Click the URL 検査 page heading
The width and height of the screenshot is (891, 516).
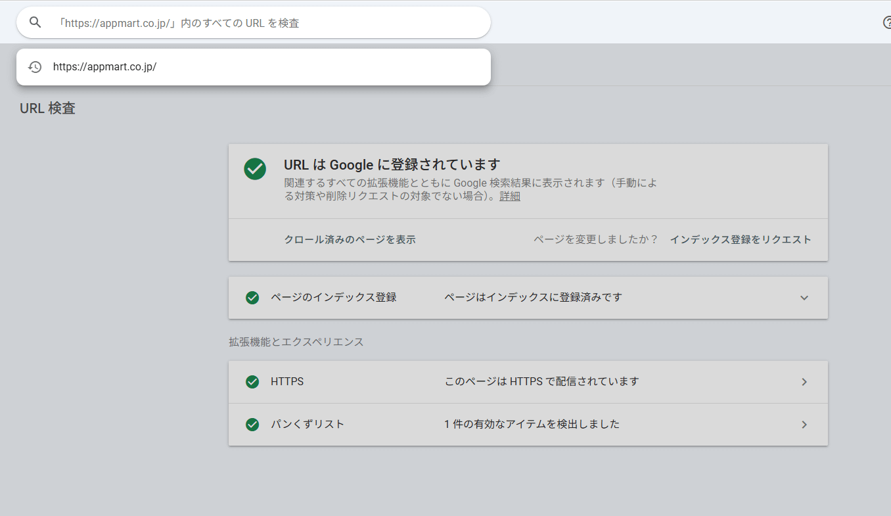48,108
